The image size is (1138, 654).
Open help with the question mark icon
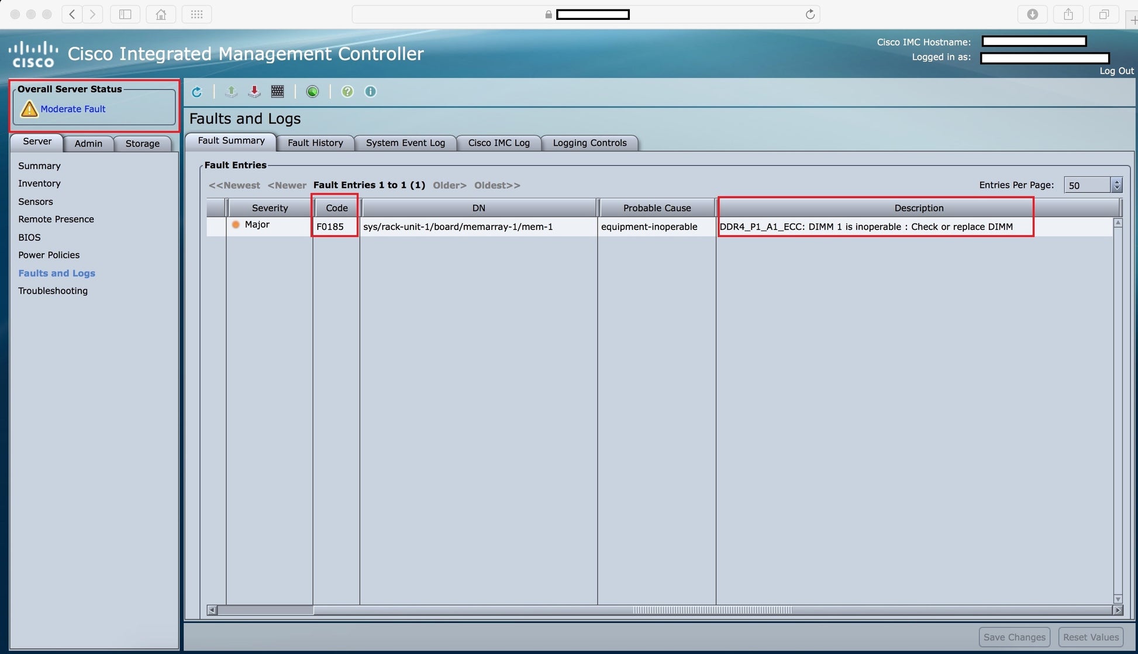[347, 91]
